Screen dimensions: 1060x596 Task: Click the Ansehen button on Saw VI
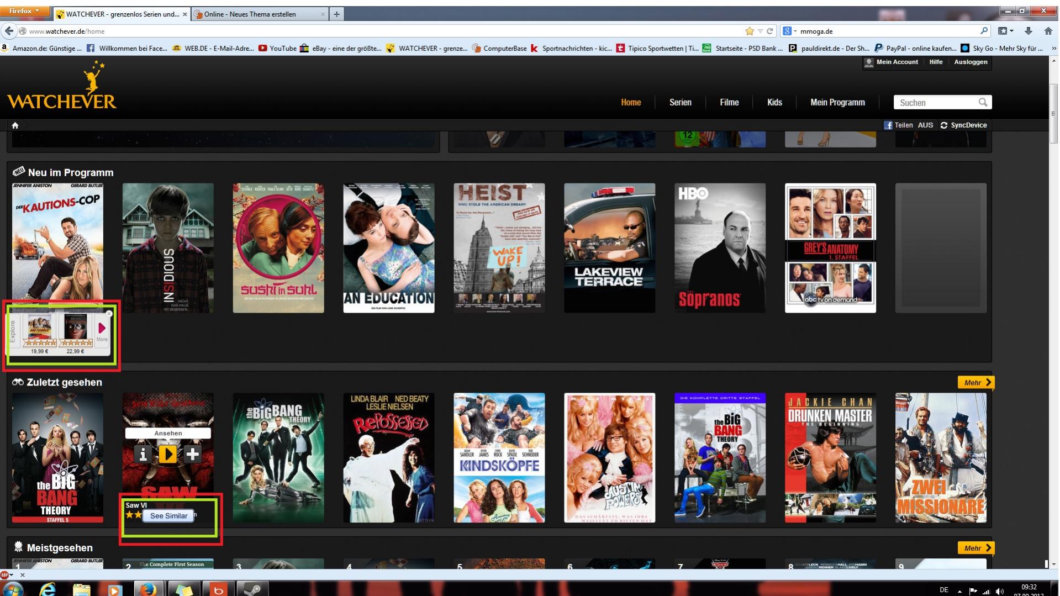point(168,433)
